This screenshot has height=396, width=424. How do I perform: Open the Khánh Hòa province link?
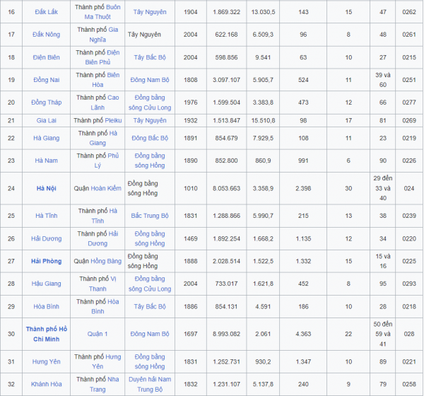coord(46,384)
